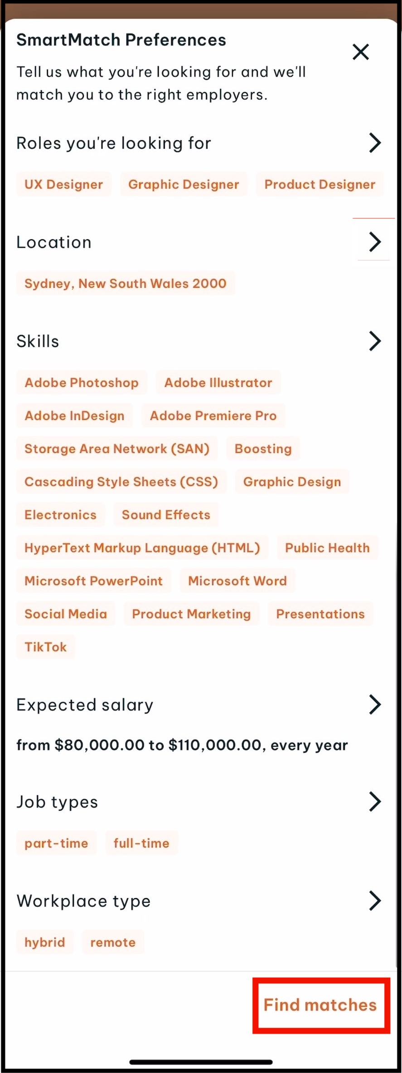This screenshot has width=402, height=1073.
Task: Select the Adobe Photoshop skill tag
Action: (x=82, y=383)
